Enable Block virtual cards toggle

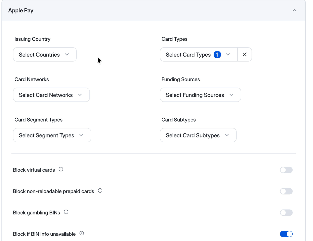tap(286, 170)
